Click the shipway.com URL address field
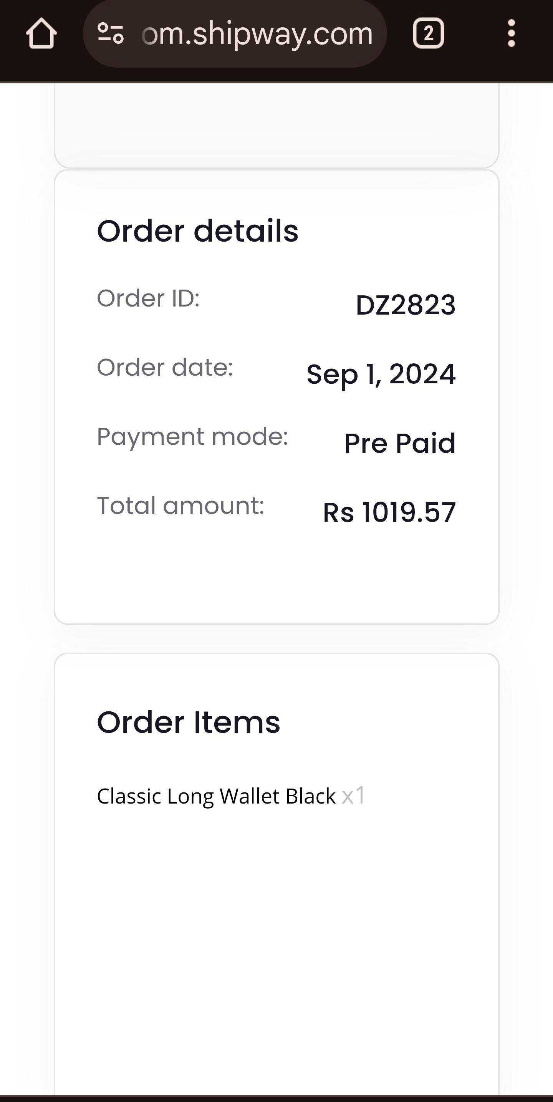The image size is (553, 1102). click(x=257, y=33)
